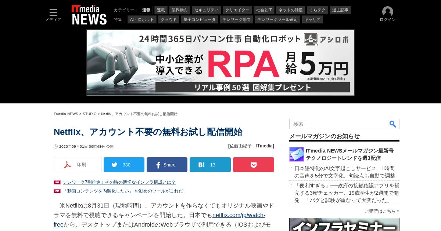Click the RPA アシロボ banner ad
Viewport: 441px width, 231px height.
220,63
